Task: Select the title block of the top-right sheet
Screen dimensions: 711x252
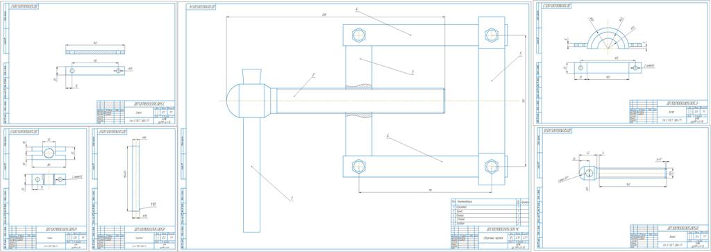Action: 668,111
